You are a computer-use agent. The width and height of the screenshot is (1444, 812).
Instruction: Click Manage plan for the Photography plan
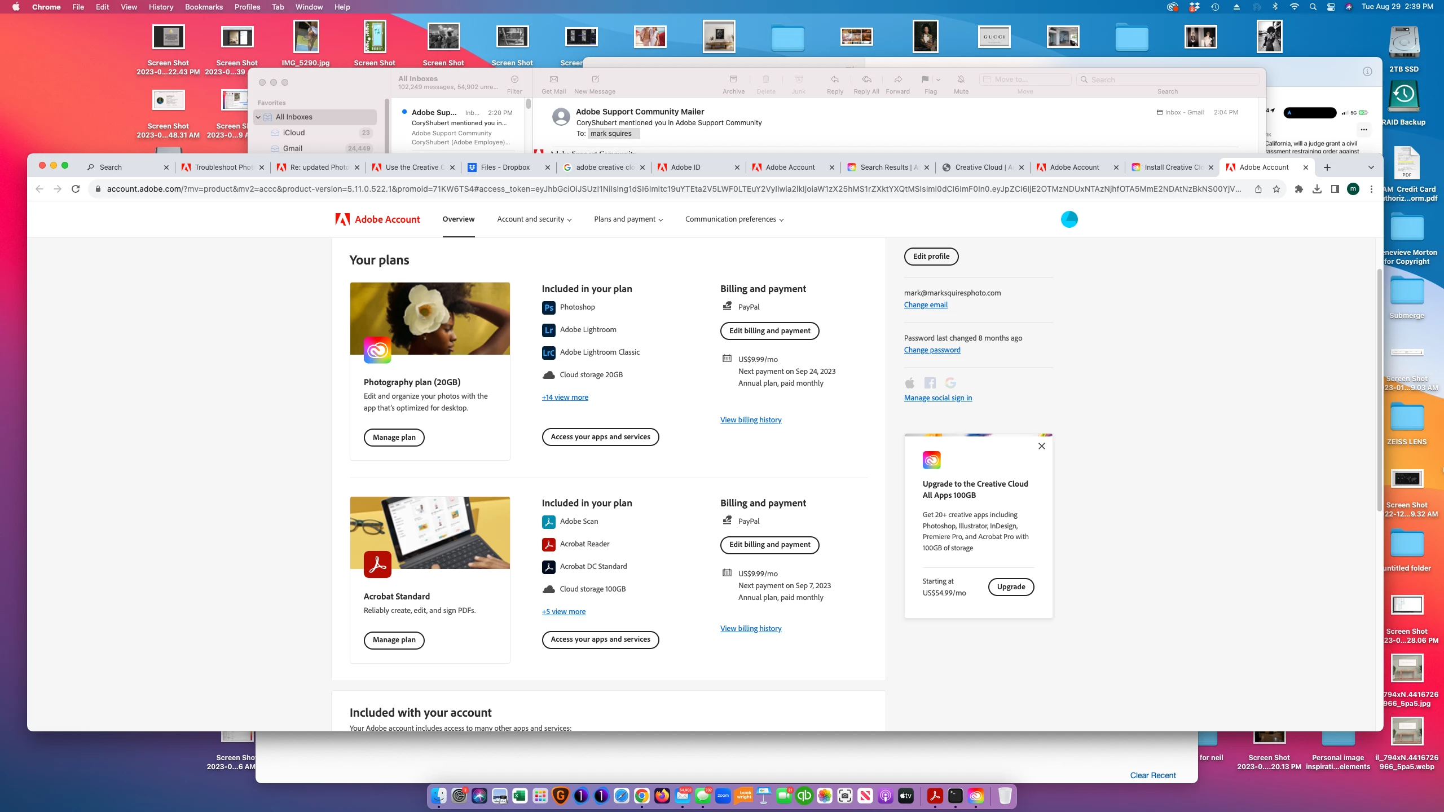point(394,437)
